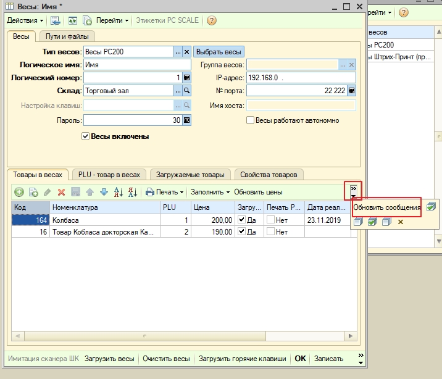The height and width of the screenshot is (379, 442).
Task: Open the Заполнить dropdown menu
Action: click(x=210, y=192)
